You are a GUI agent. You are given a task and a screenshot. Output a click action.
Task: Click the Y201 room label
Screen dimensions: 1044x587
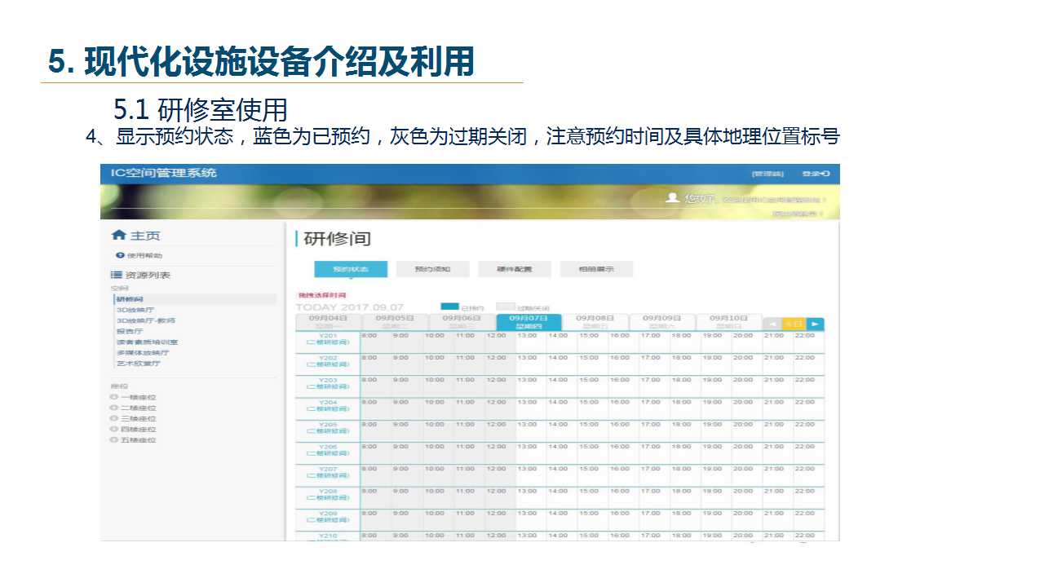[328, 338]
